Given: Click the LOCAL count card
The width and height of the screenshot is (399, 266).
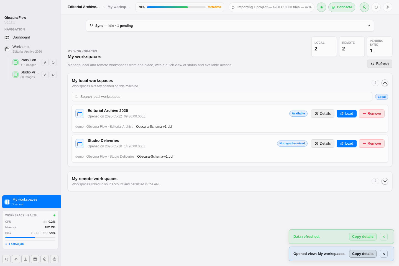Looking at the screenshot, I should [x=324, y=47].
